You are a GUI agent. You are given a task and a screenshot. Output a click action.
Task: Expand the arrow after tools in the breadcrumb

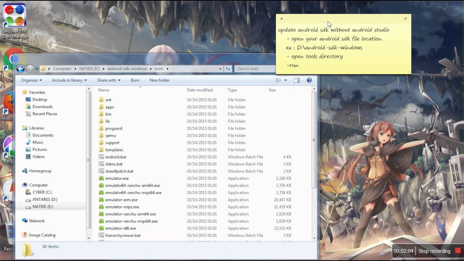point(167,69)
